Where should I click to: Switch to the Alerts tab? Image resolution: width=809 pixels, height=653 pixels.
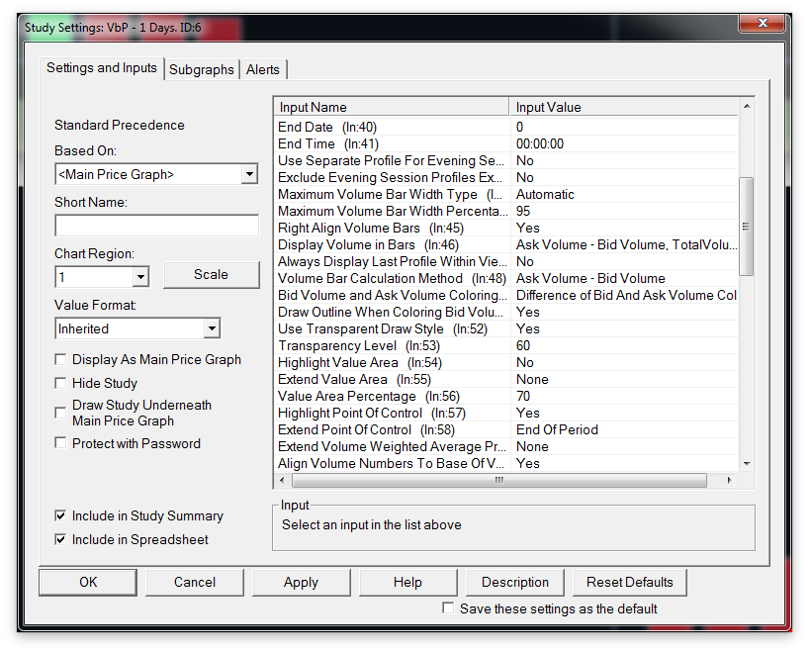263,69
